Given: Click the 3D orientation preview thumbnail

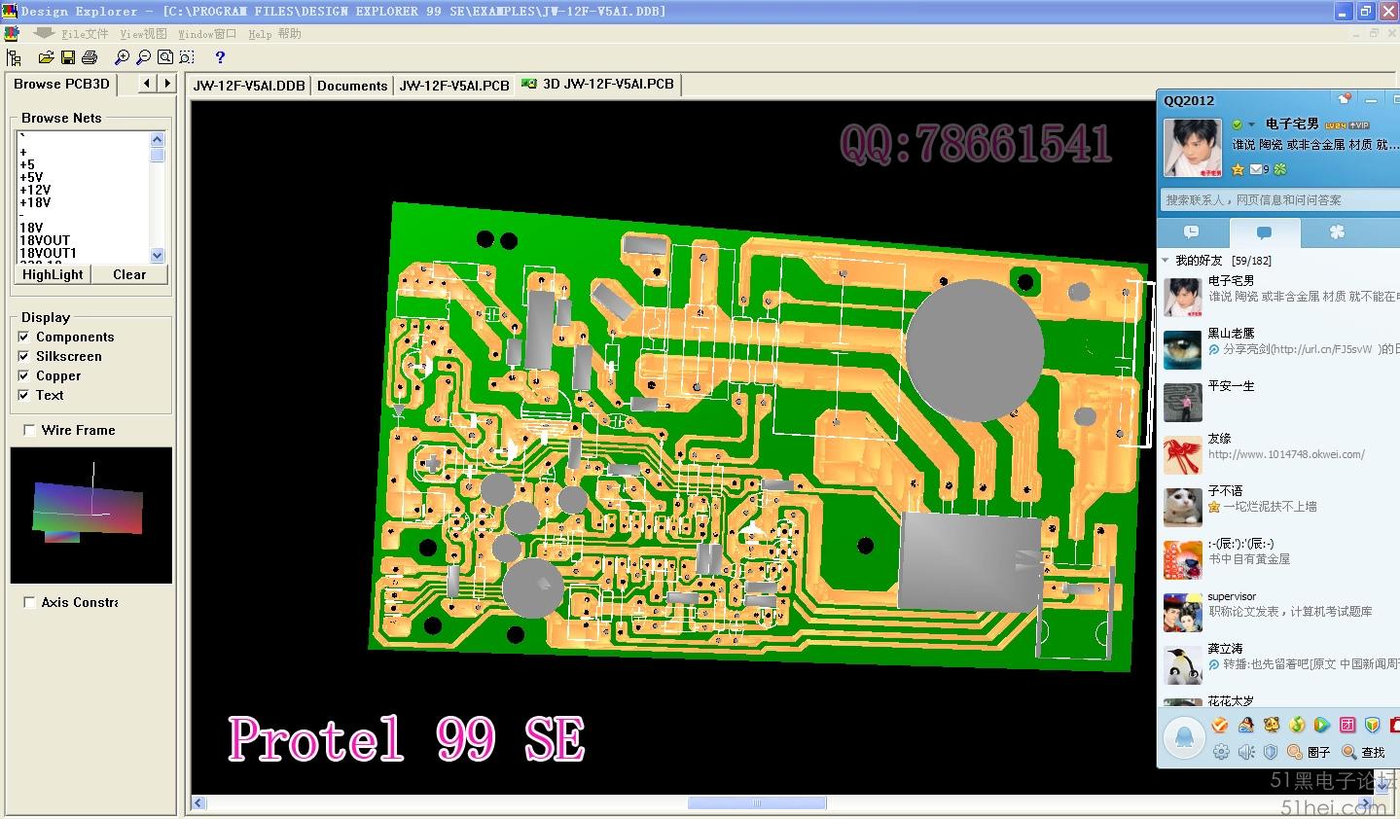Looking at the screenshot, I should click(x=91, y=516).
